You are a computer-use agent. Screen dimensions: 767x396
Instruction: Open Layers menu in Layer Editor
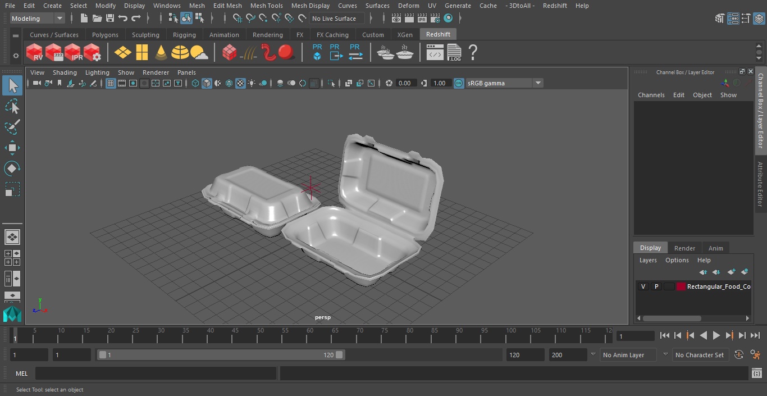[648, 260]
